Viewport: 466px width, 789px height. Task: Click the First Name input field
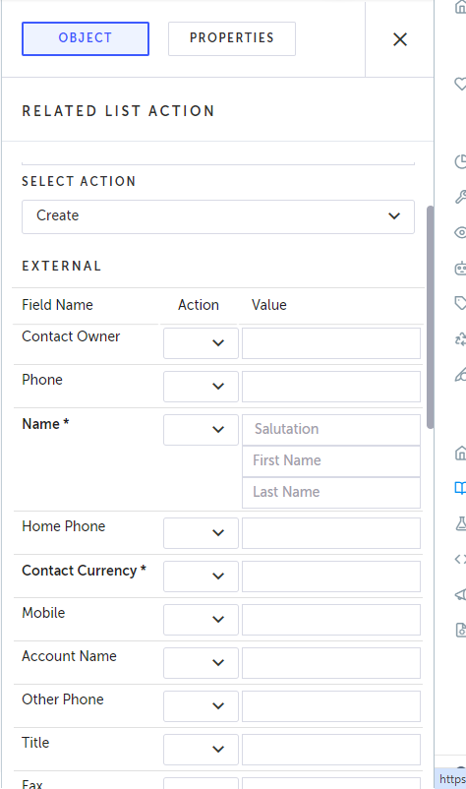click(331, 461)
